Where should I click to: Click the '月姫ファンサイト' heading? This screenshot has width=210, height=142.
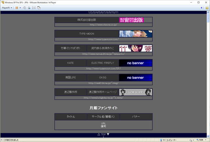[103, 108]
